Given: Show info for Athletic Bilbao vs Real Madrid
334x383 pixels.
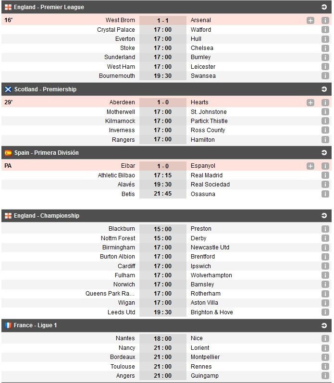Looking at the screenshot, I should [325, 175].
